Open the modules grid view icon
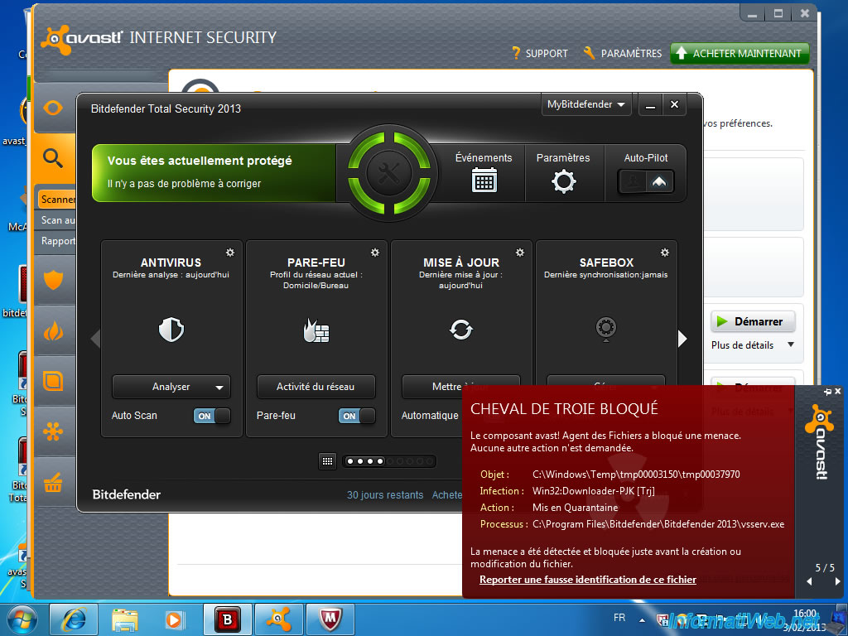 click(327, 461)
